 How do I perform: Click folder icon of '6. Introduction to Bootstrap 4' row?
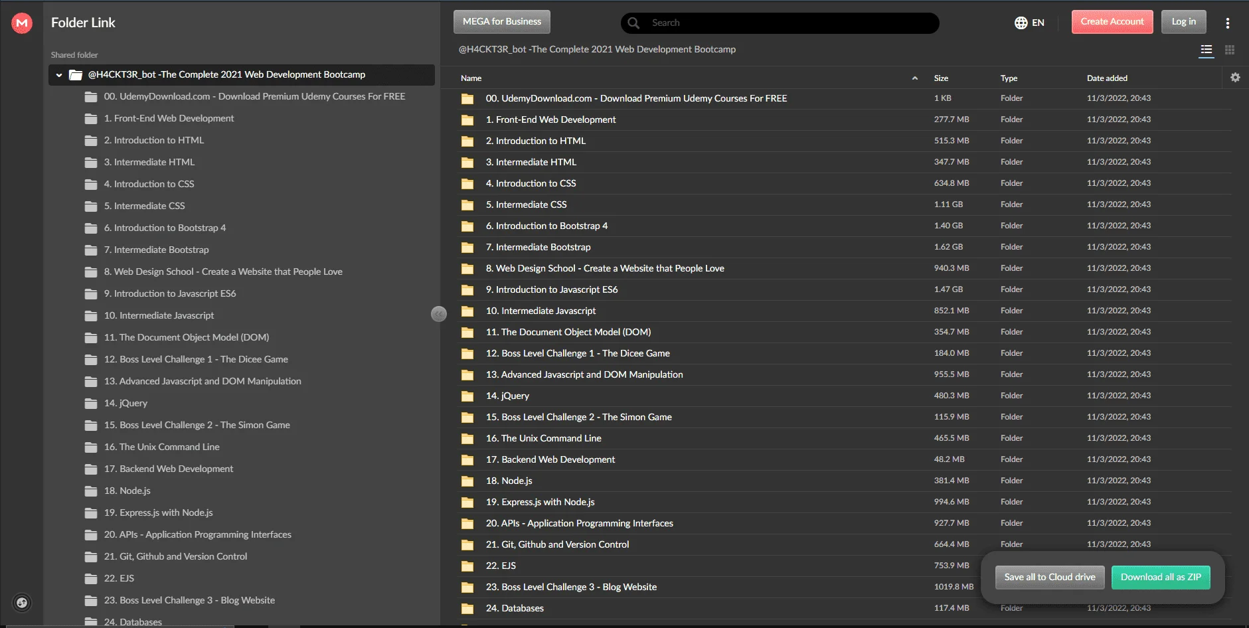pos(467,226)
